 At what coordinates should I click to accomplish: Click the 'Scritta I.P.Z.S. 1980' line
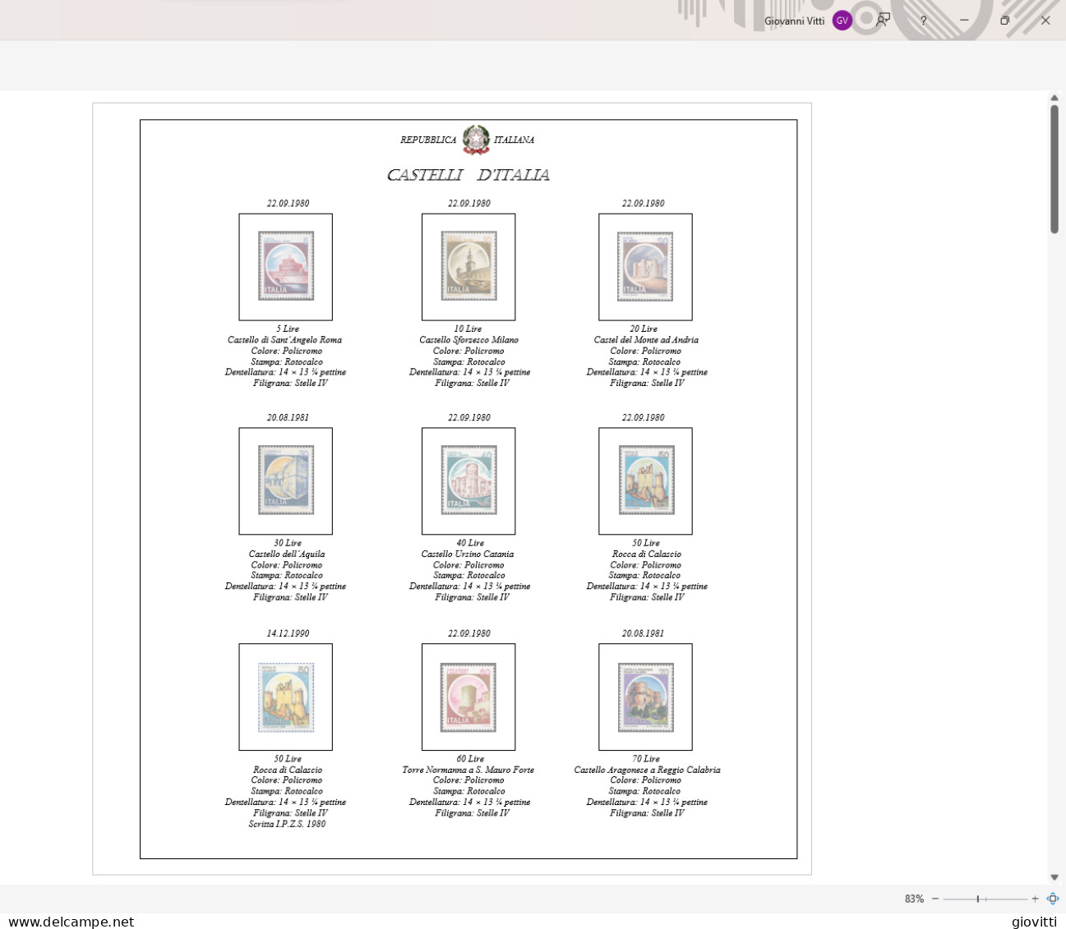click(x=287, y=824)
